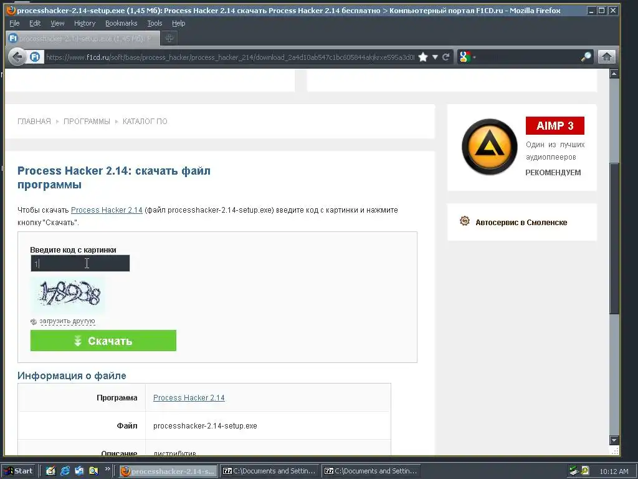Click the first quick launch icon after Start
Image resolution: width=638 pixels, height=479 pixels.
[x=50, y=471]
